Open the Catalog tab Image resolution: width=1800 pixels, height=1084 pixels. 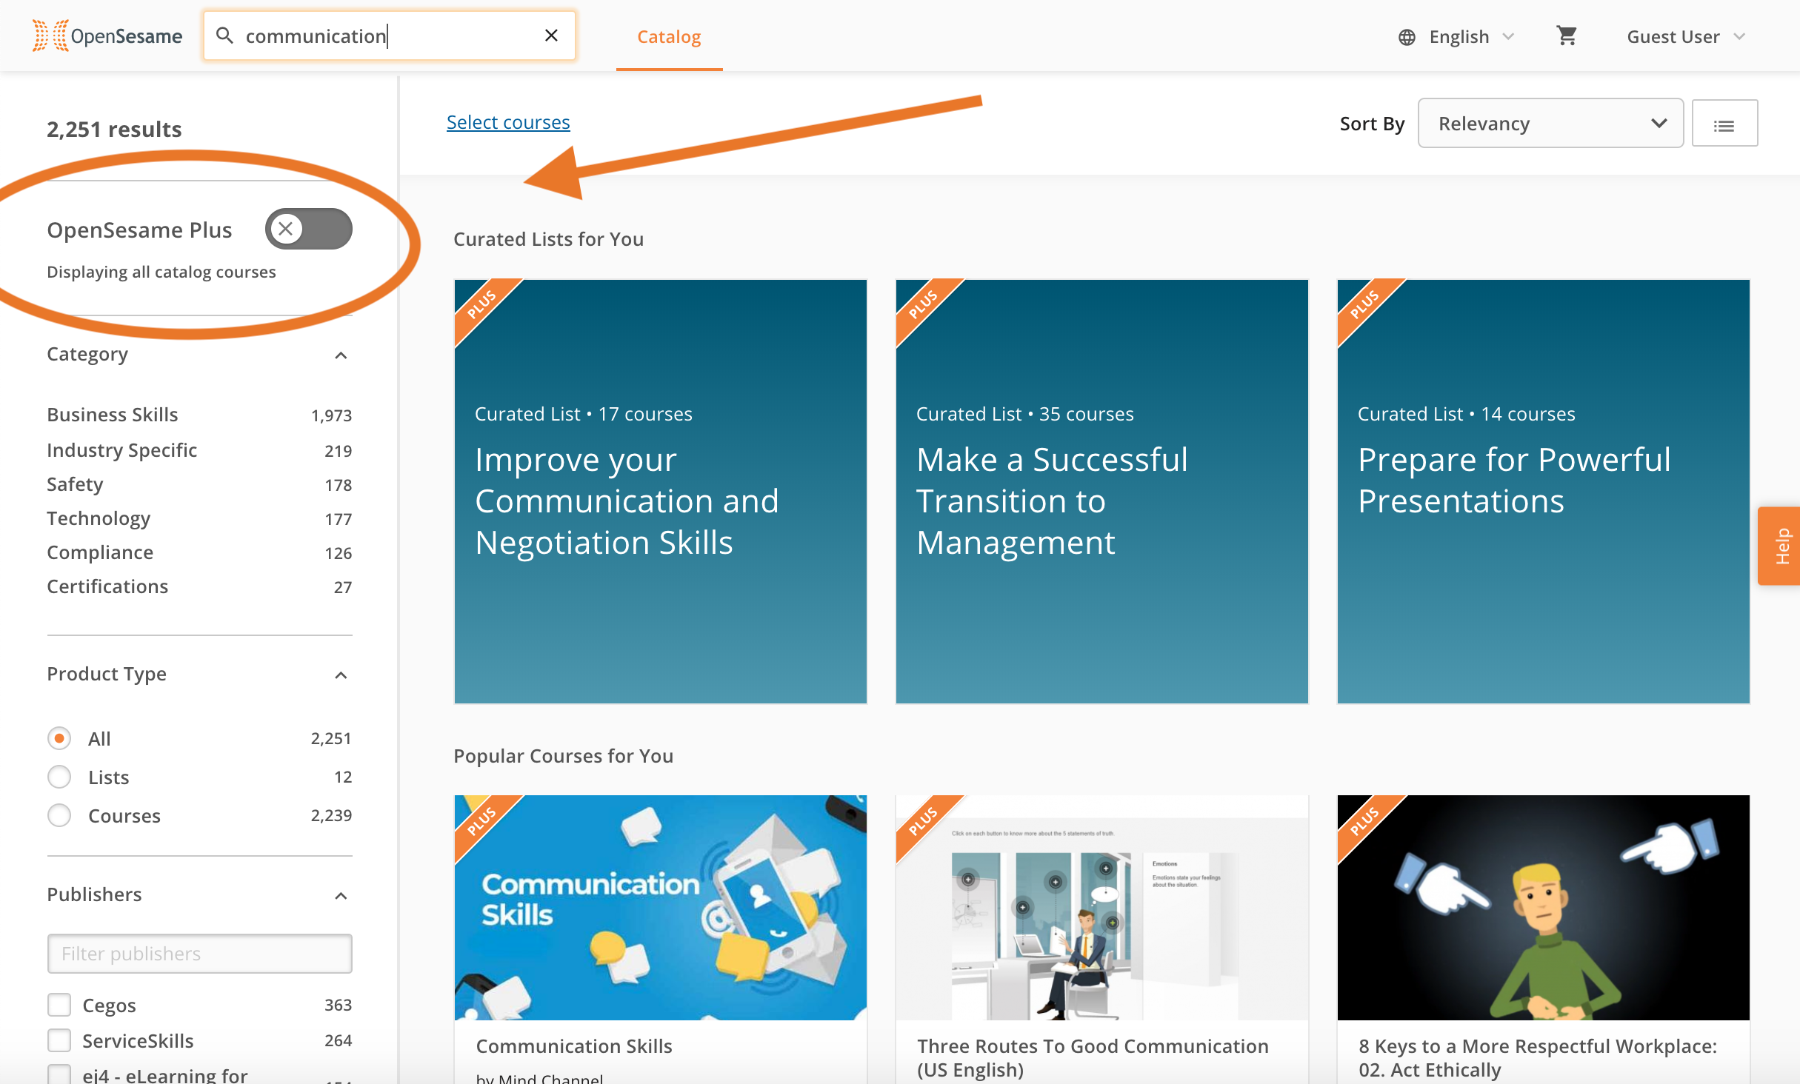[669, 37]
